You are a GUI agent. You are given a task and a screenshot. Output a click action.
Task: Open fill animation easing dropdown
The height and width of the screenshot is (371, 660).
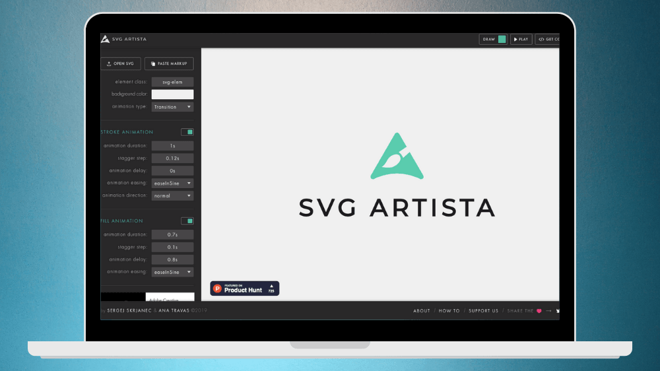tap(172, 272)
